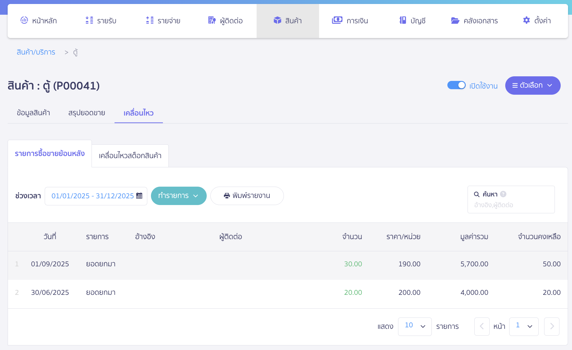Click the พิมพ์รายงาน print report button
572x350 pixels.
(247, 196)
